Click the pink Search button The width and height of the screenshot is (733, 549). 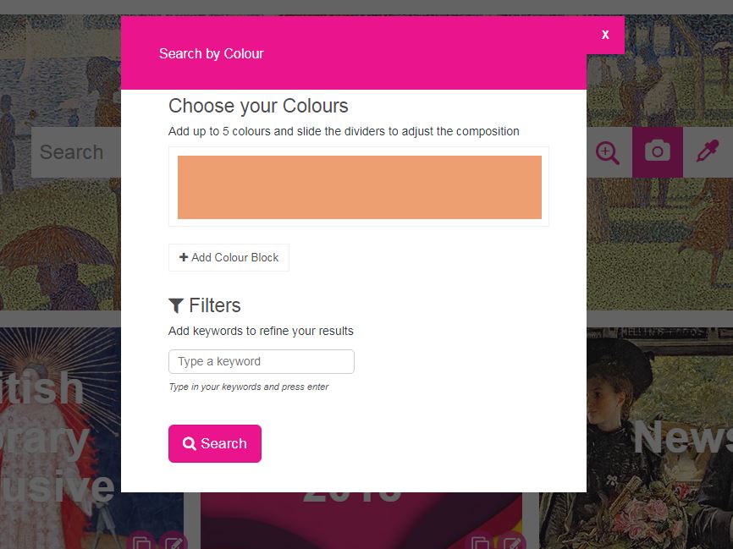[215, 443]
